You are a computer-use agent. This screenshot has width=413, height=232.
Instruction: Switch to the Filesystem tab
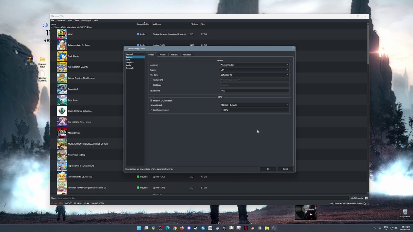187,55
